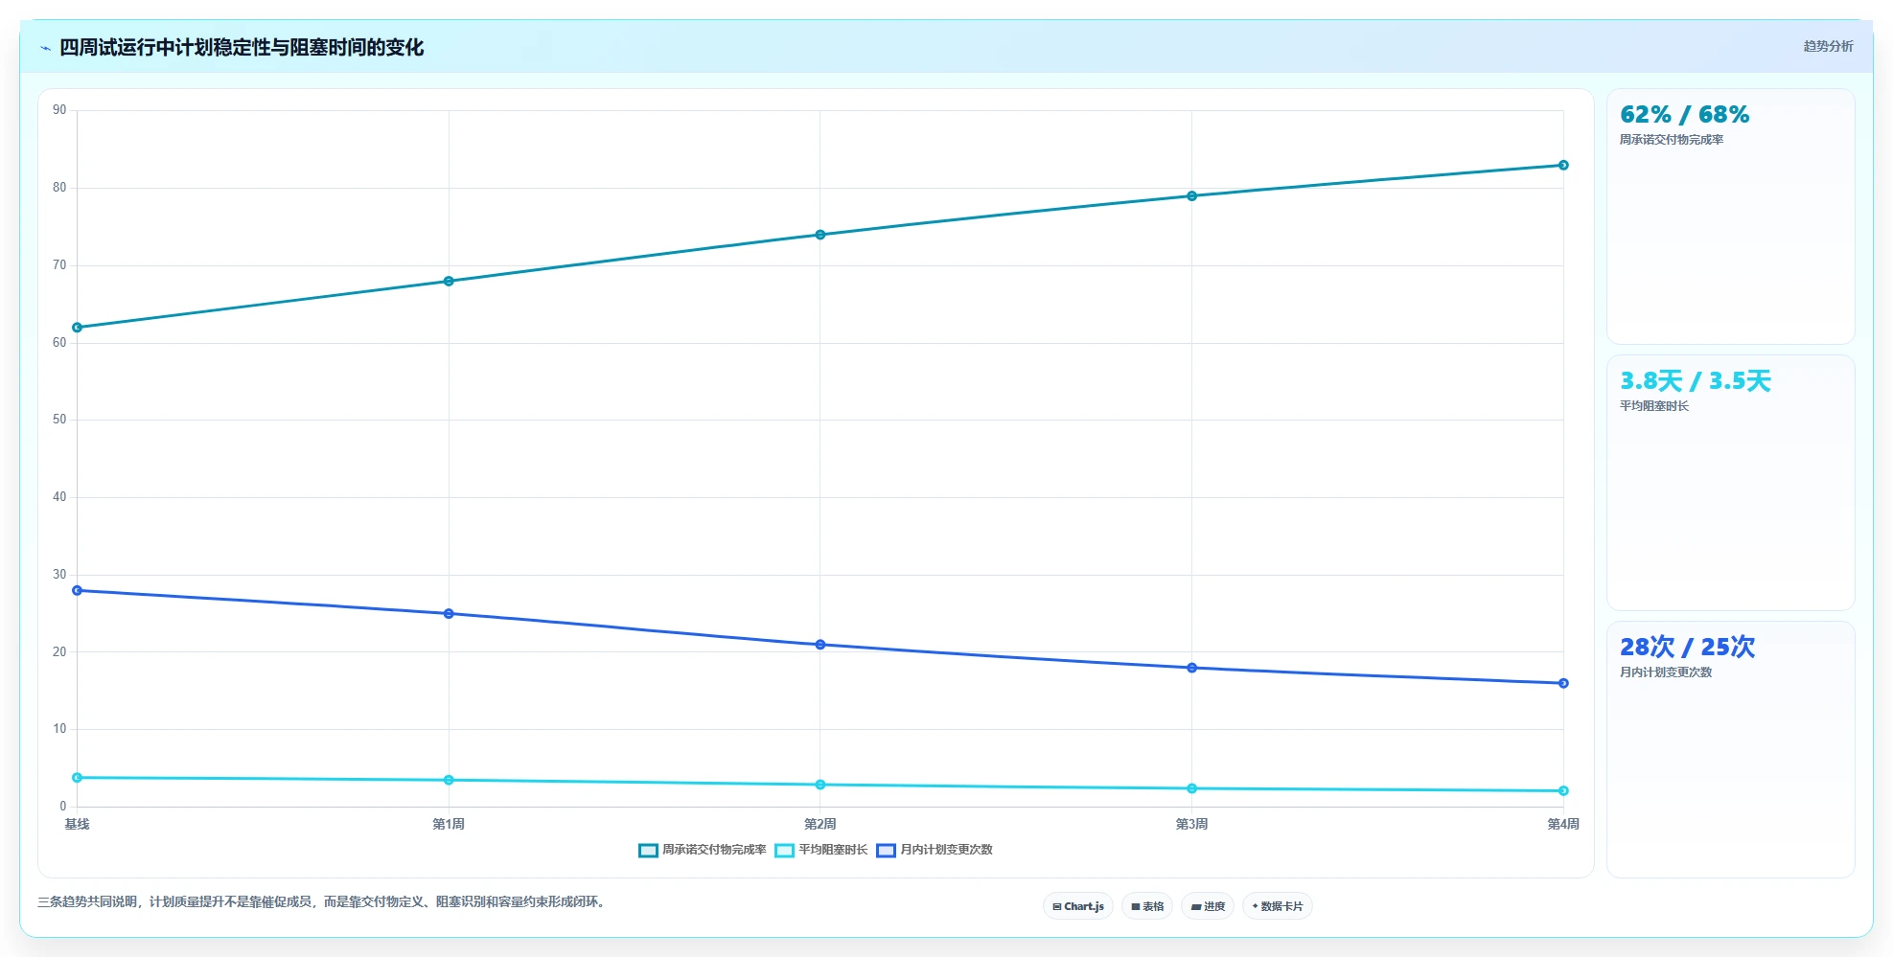
Task: Click the trend icon beside the title
Action: pos(45,48)
